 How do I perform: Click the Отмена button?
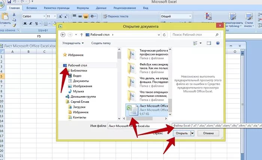point(208,133)
